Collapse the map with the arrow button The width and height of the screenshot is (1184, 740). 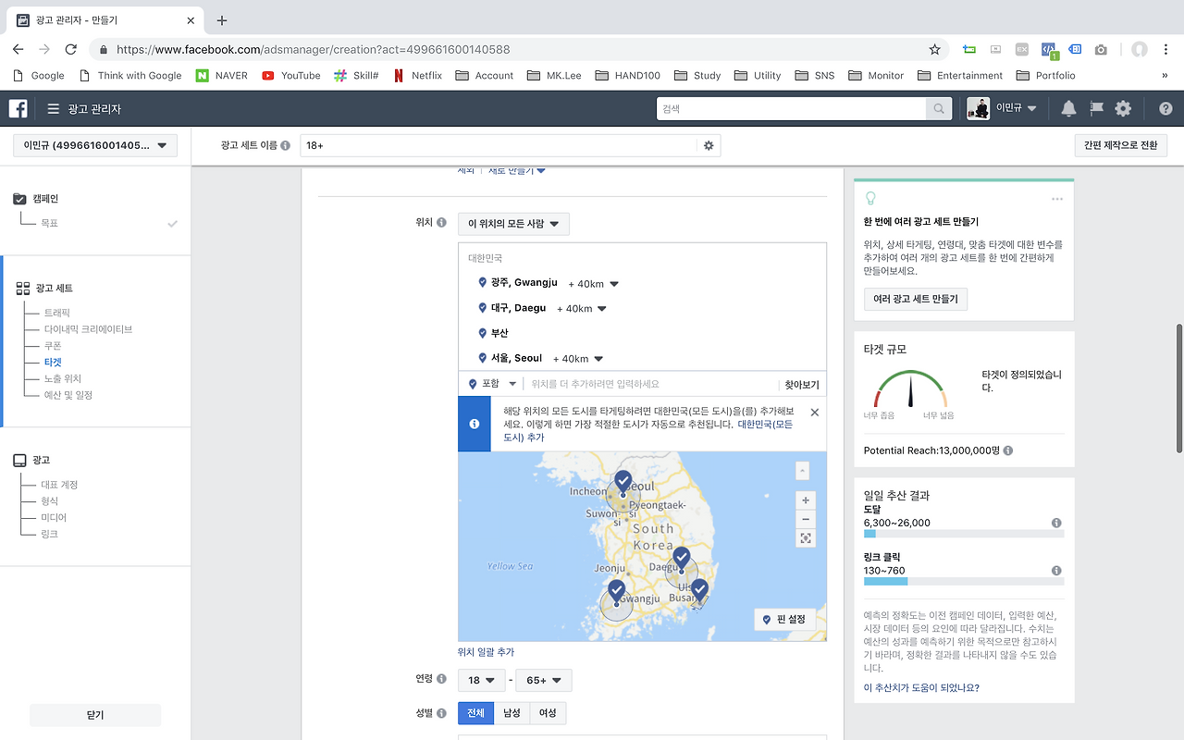click(802, 471)
